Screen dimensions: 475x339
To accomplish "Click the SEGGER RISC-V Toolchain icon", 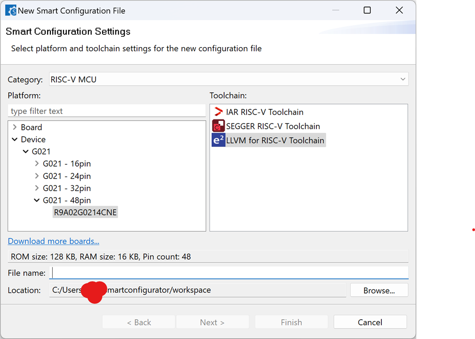I will click(x=218, y=126).
